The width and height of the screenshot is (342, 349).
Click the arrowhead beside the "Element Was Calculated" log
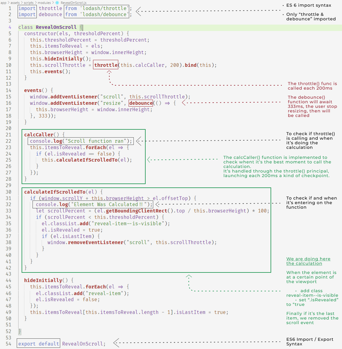tap(157, 204)
